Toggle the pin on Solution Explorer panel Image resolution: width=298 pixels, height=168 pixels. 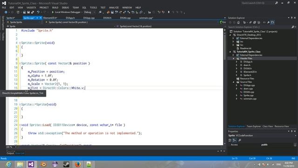click(292, 18)
